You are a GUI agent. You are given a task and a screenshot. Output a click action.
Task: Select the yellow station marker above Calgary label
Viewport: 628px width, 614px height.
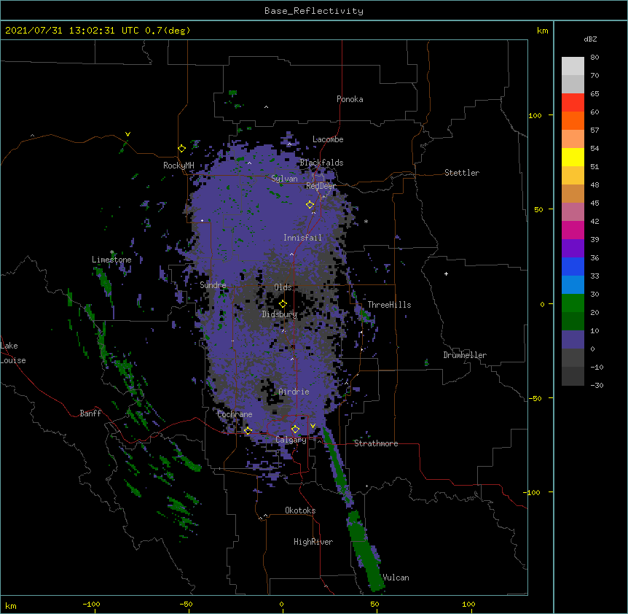tap(295, 429)
